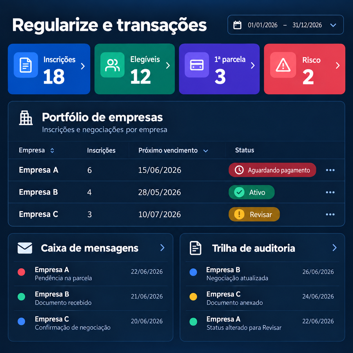Viewport: 353px width, 353px height.
Task: Click the envelope icon of Caixa de mensagens
Action: tap(25, 248)
